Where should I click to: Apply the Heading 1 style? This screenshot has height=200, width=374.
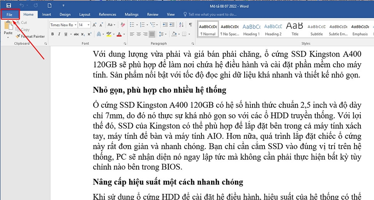[x=251, y=30]
